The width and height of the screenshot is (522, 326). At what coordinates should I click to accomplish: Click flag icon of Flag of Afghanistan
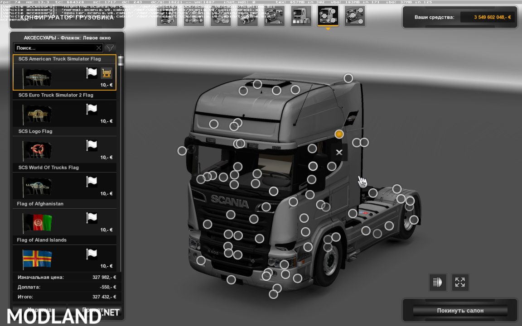coord(92,218)
